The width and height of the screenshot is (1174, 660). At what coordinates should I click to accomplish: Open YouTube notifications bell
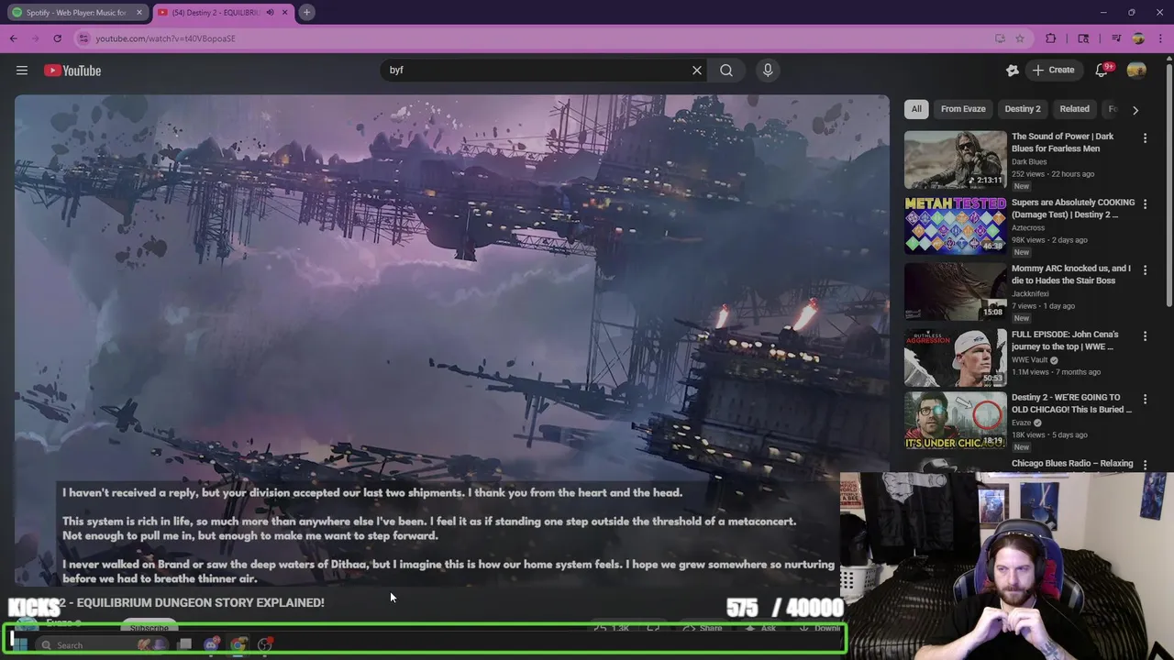coord(1102,71)
